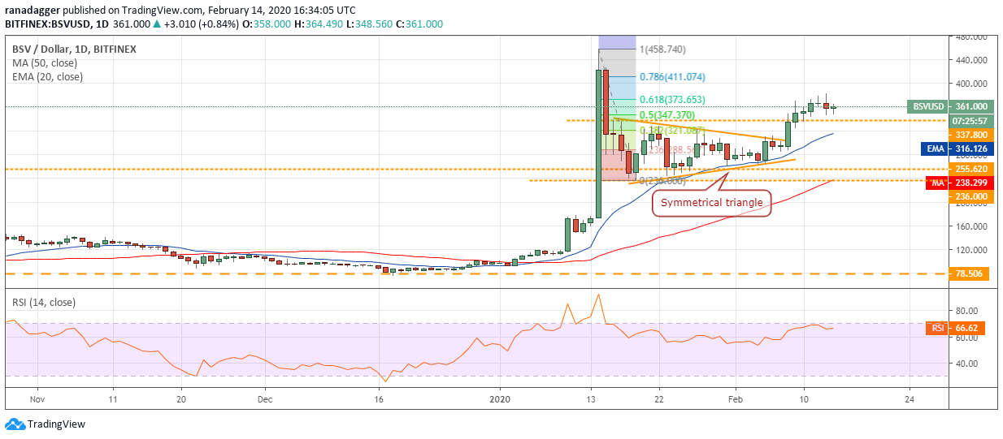Select the red MA axis label
The width and height of the screenshot is (1003, 439).
click(937, 183)
